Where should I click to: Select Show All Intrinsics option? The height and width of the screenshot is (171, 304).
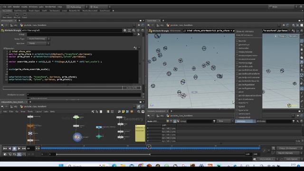click(x=245, y=31)
